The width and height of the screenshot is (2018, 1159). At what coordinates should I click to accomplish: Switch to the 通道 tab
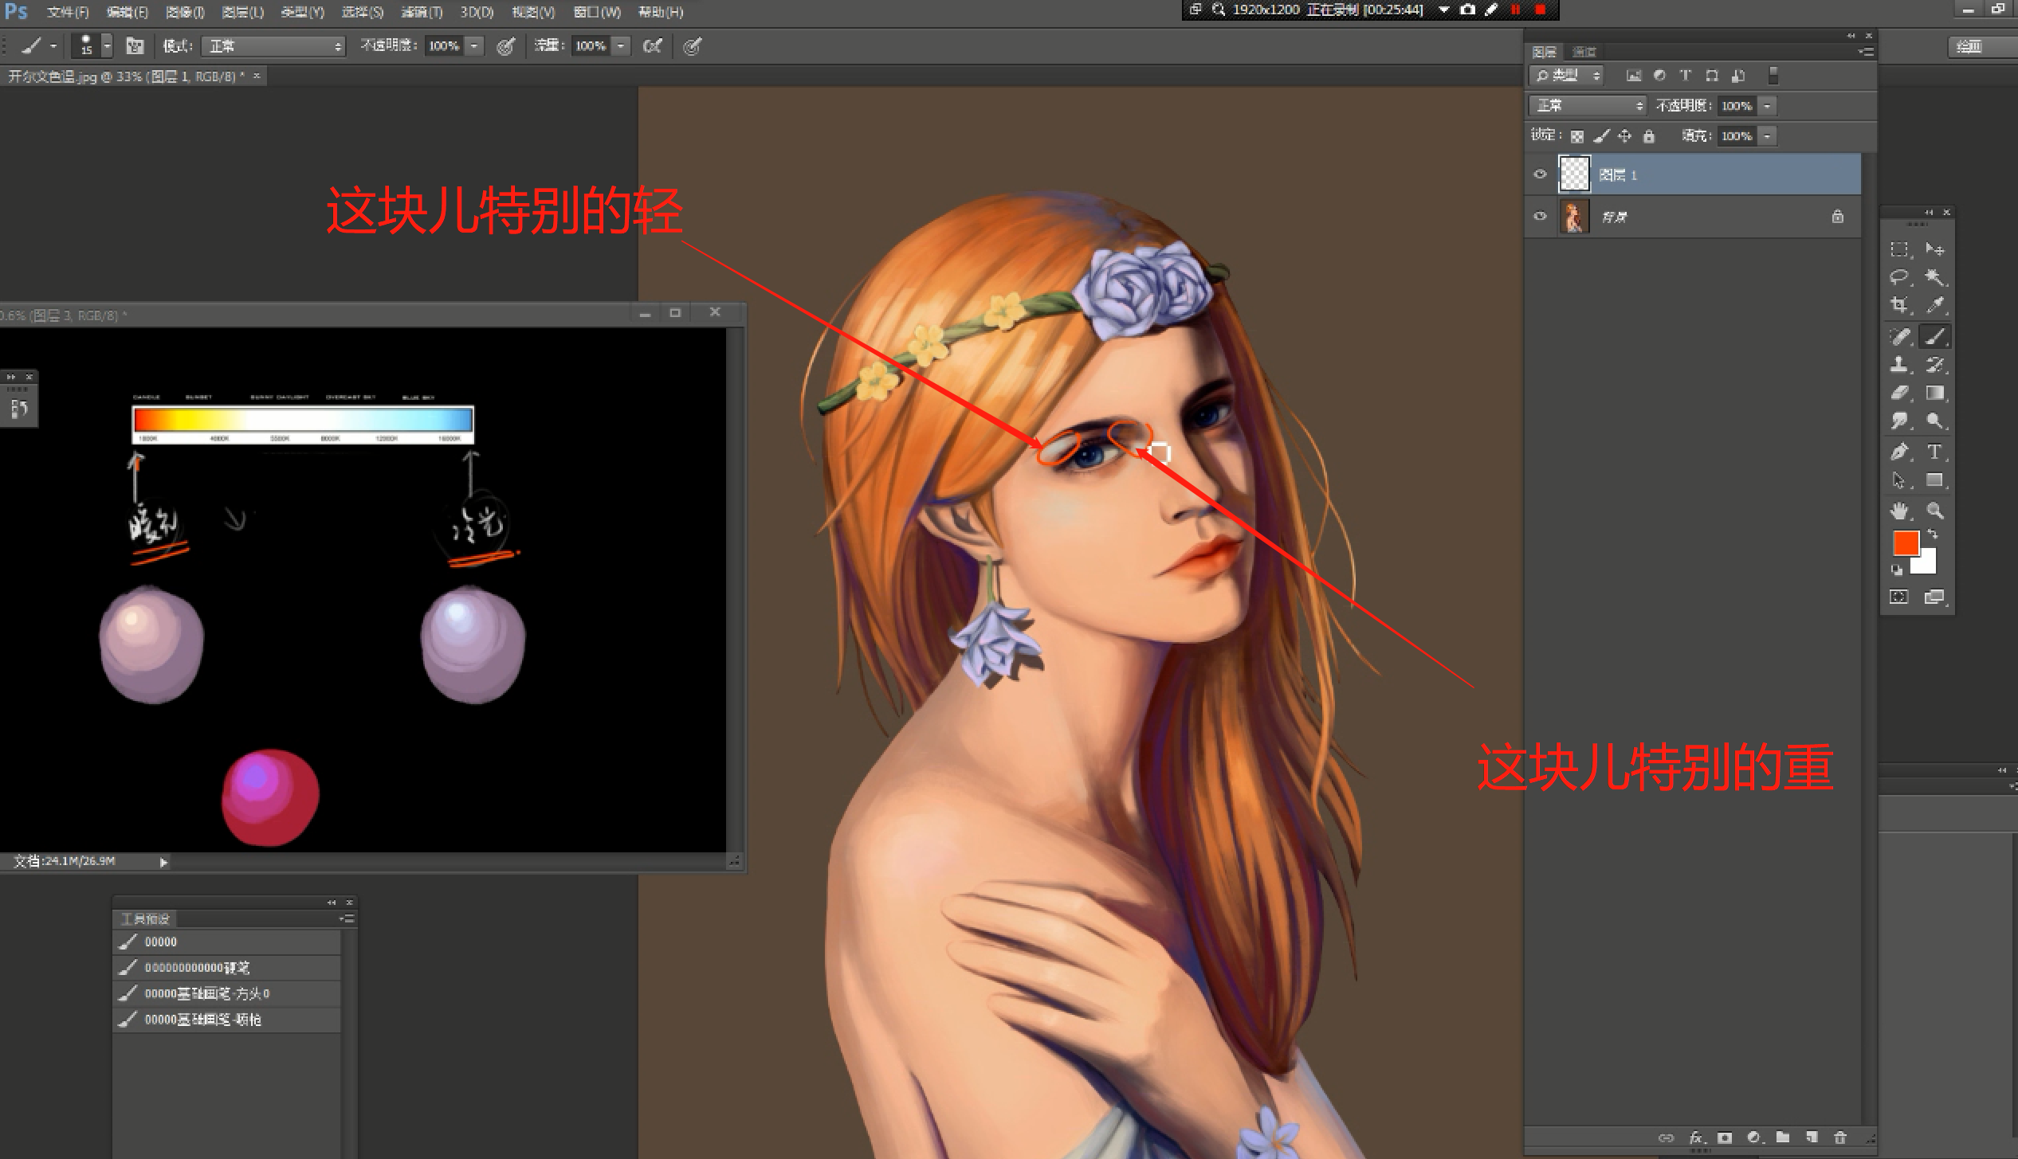click(1584, 52)
